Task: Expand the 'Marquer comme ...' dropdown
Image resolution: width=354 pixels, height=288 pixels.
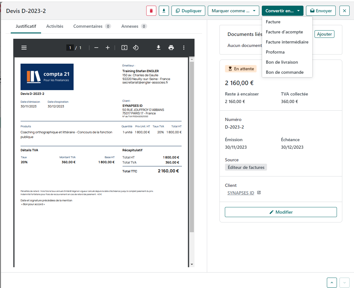Action: coord(233,11)
